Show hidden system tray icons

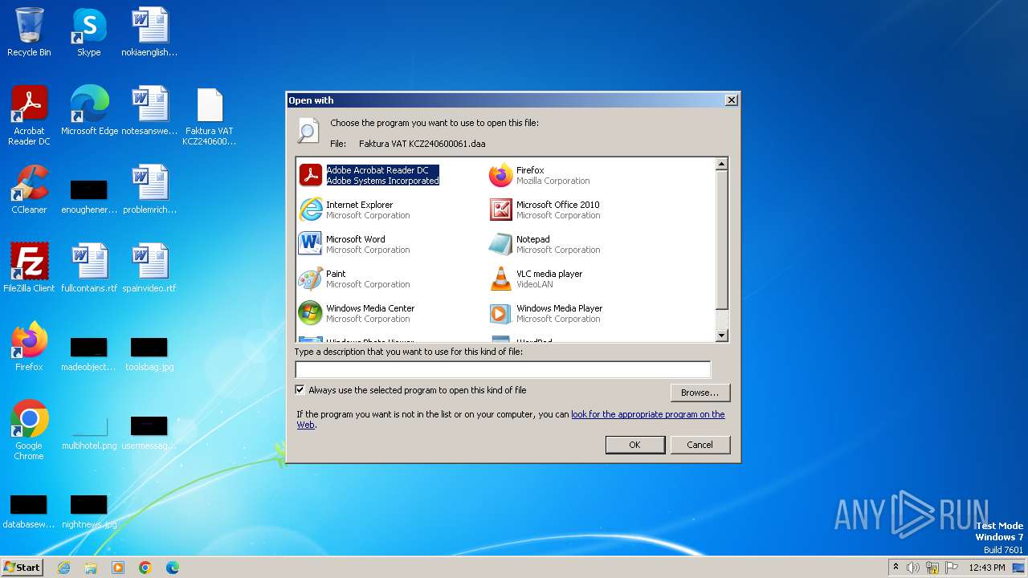point(895,568)
